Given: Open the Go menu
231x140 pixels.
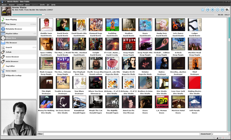Looking at the screenshot, I should 48,5.
